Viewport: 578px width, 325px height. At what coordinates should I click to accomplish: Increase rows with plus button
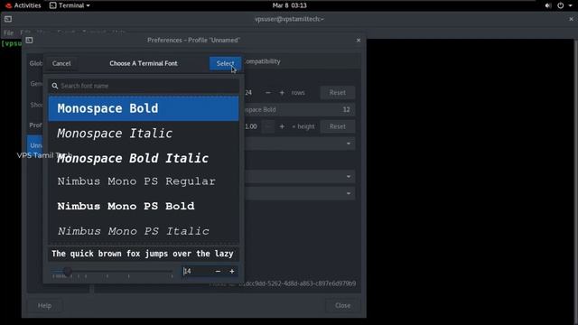(282, 92)
